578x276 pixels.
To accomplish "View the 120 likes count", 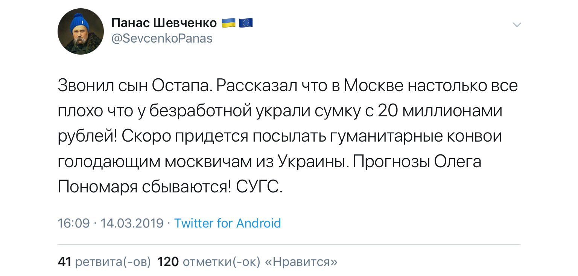I will [x=168, y=262].
